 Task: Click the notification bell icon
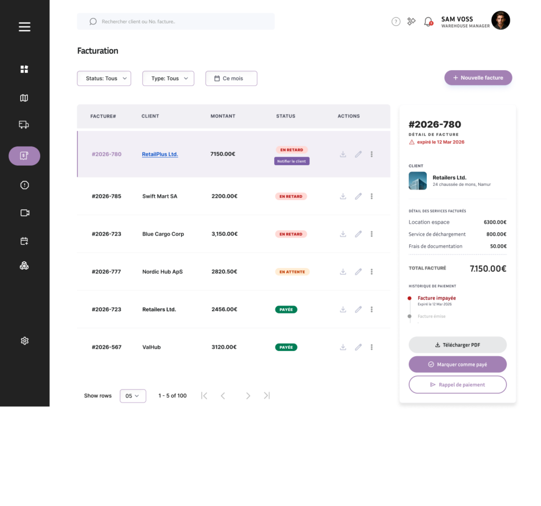pos(428,22)
